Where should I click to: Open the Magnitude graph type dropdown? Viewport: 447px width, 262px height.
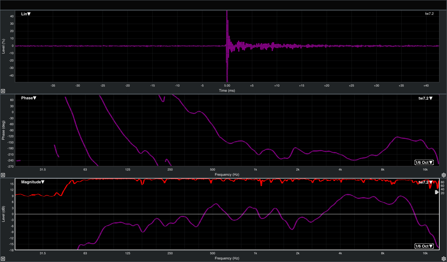pyautogui.click(x=32, y=182)
